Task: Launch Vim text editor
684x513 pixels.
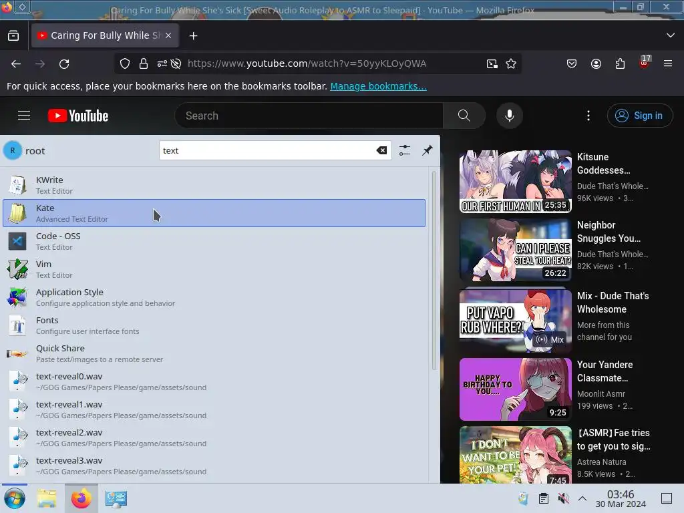Action: tap(214, 269)
